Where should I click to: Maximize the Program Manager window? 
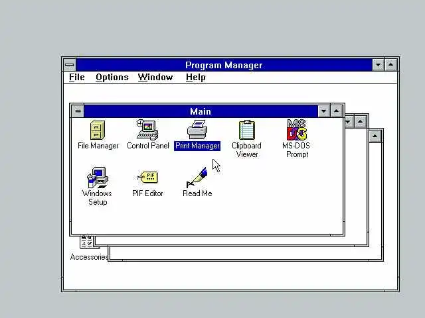pos(390,65)
